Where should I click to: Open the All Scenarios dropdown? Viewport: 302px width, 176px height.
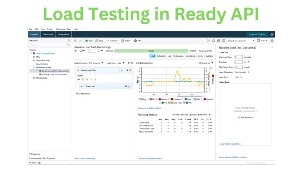[x=206, y=63]
